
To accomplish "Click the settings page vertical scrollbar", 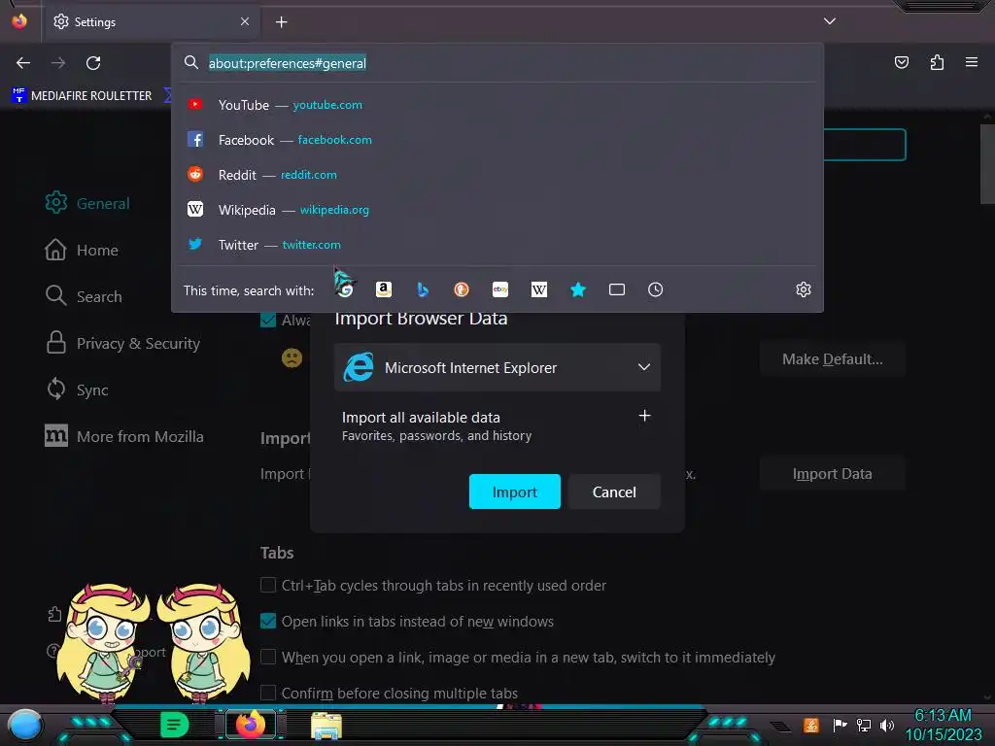I will (987, 163).
